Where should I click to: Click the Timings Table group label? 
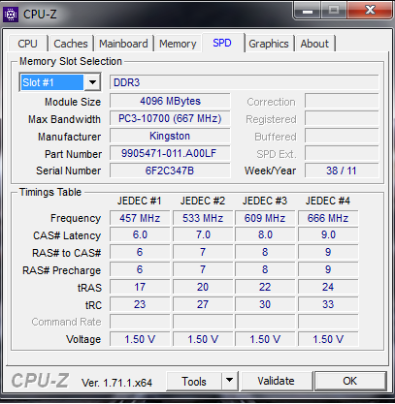pyautogui.click(x=50, y=192)
